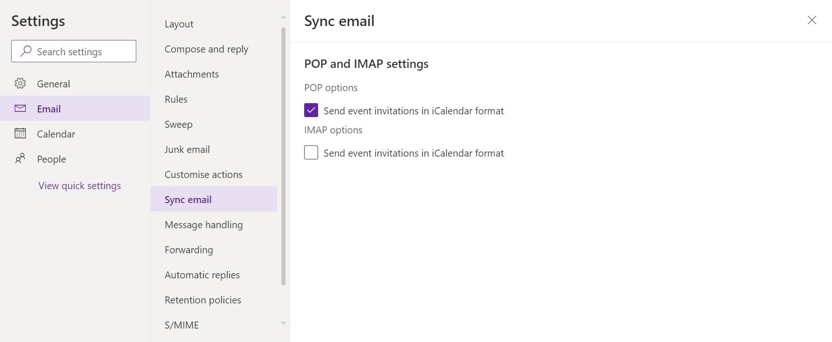Click the Email envelope icon
Viewport: 832px width, 342px height.
[x=20, y=109]
